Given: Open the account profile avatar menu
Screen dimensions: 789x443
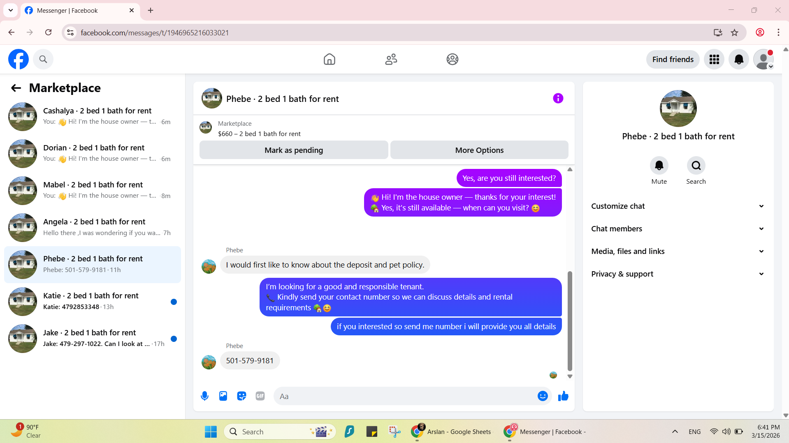Looking at the screenshot, I should click(x=763, y=59).
